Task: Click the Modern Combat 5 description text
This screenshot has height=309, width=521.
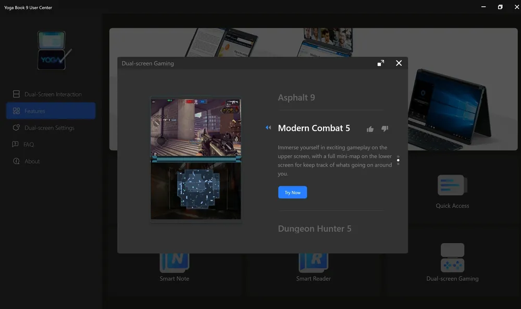Action: pos(334,160)
